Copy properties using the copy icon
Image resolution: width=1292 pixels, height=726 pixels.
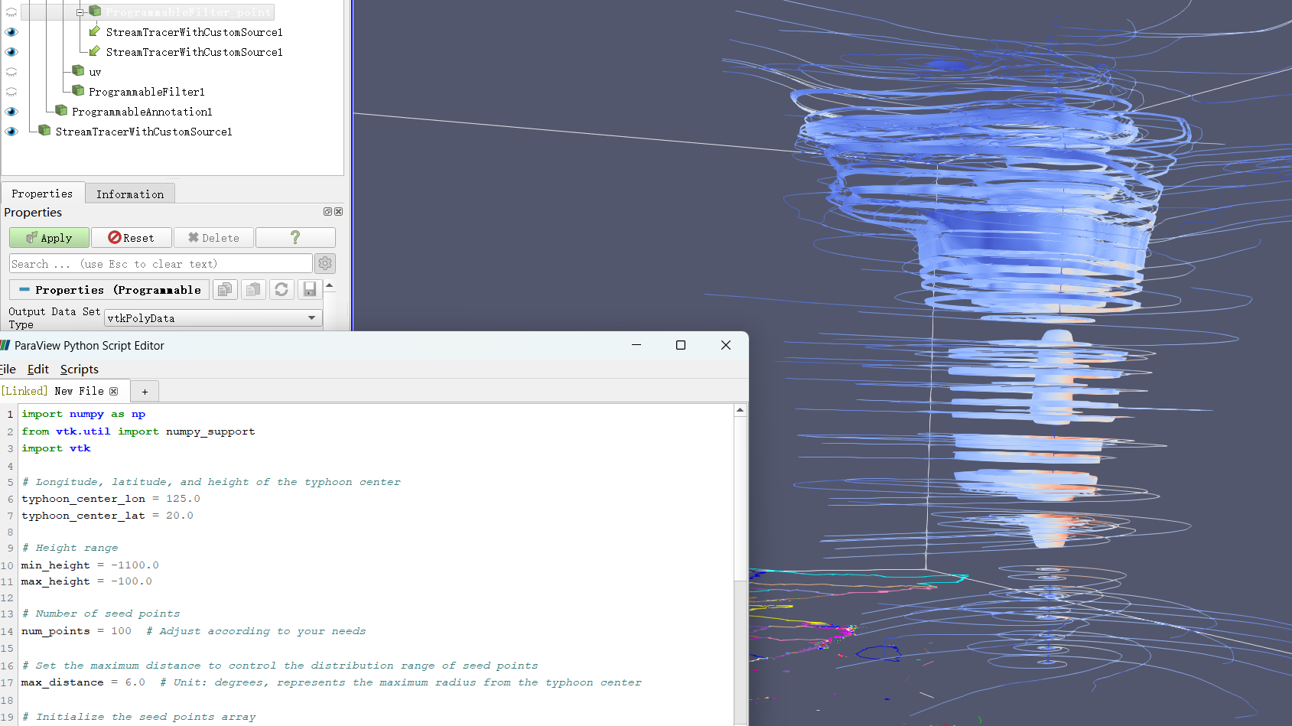pos(225,290)
